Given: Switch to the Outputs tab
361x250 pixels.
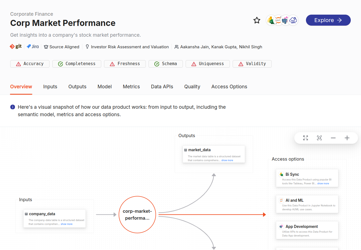Looking at the screenshot, I should click(77, 87).
